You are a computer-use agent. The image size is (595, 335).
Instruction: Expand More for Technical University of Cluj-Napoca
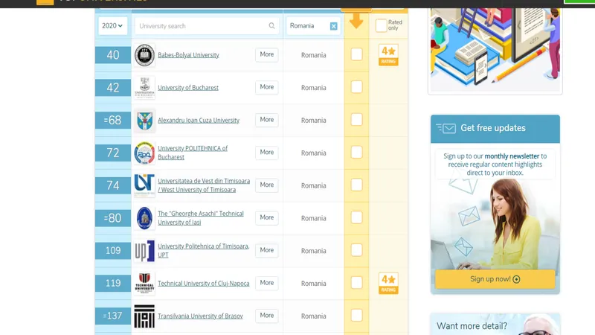[x=267, y=283]
